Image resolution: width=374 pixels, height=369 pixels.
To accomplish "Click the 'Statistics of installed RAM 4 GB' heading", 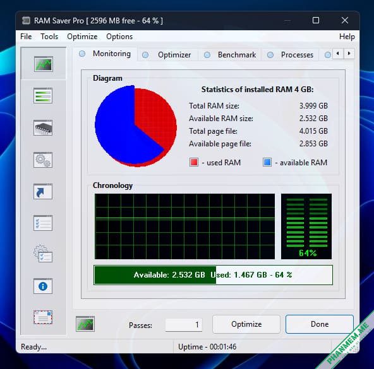I will click(257, 90).
